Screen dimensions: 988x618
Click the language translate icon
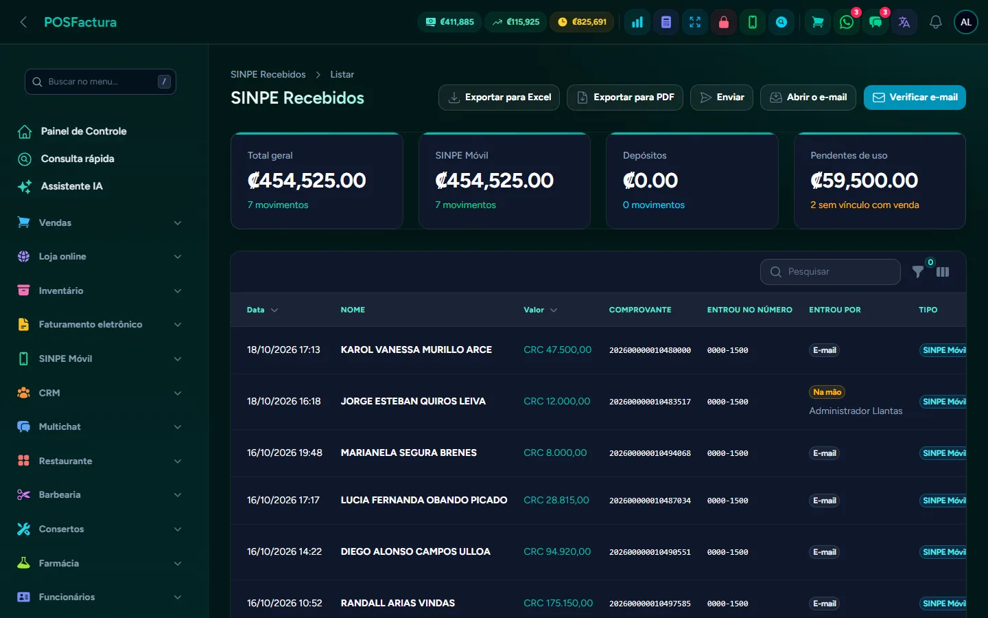pos(904,22)
